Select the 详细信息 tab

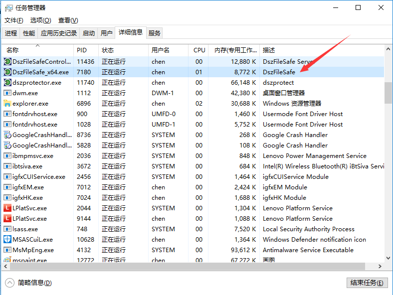[x=131, y=32]
